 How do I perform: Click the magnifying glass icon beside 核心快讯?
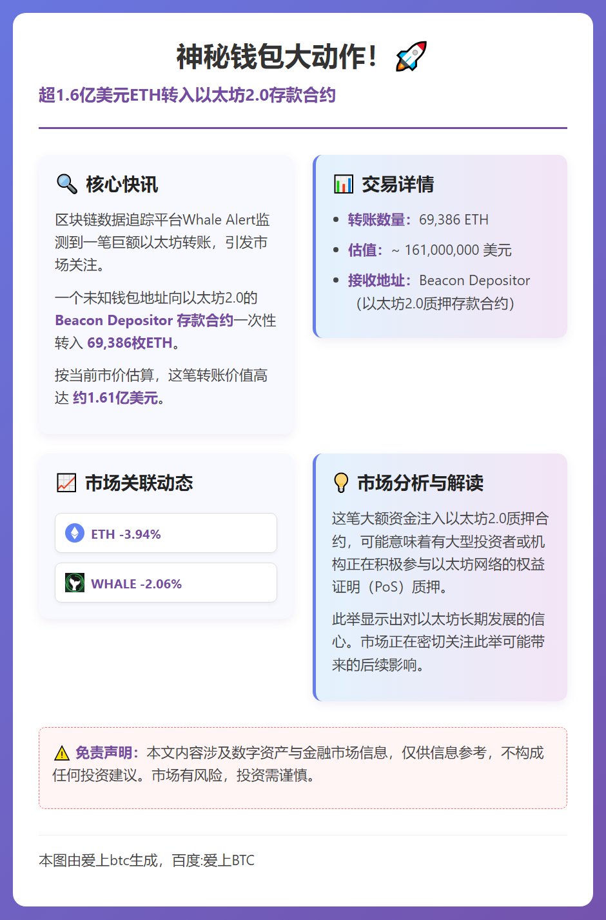[x=67, y=184]
